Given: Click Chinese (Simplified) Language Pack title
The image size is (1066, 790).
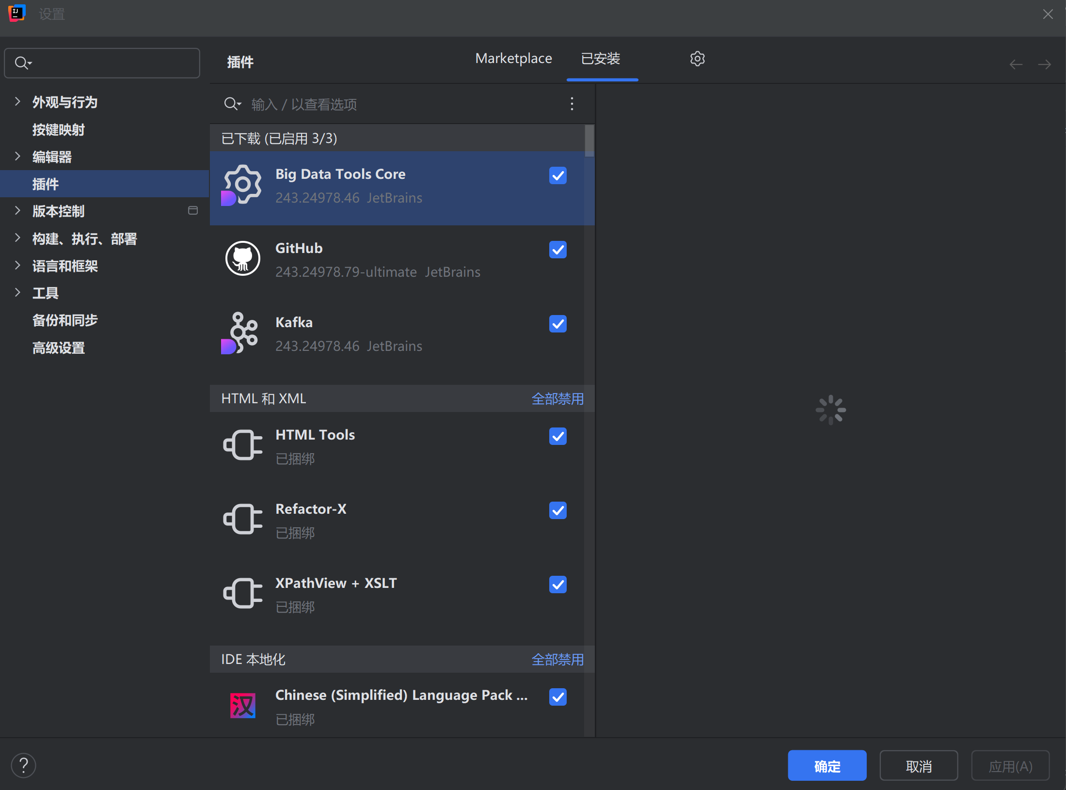Looking at the screenshot, I should tap(401, 695).
